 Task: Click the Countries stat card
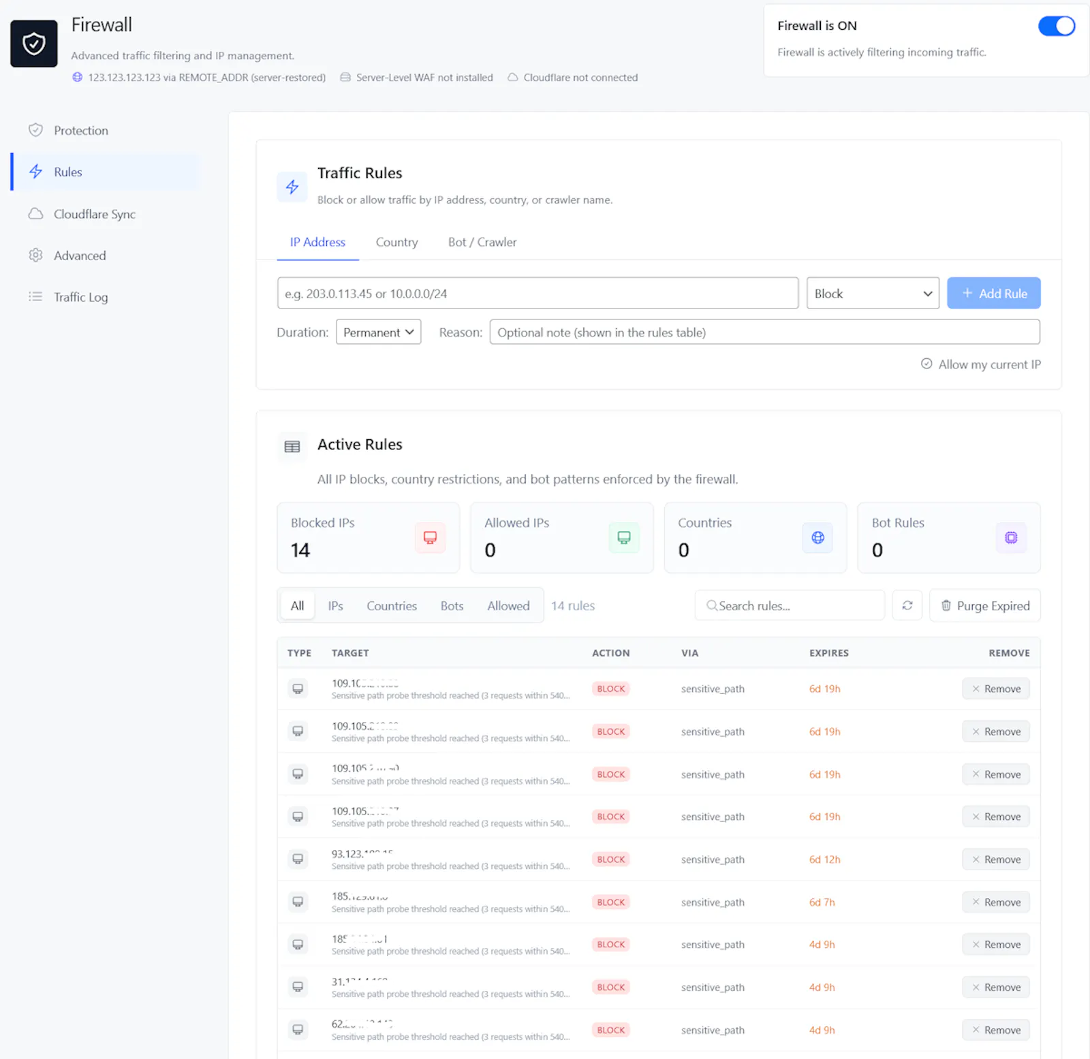(x=756, y=538)
